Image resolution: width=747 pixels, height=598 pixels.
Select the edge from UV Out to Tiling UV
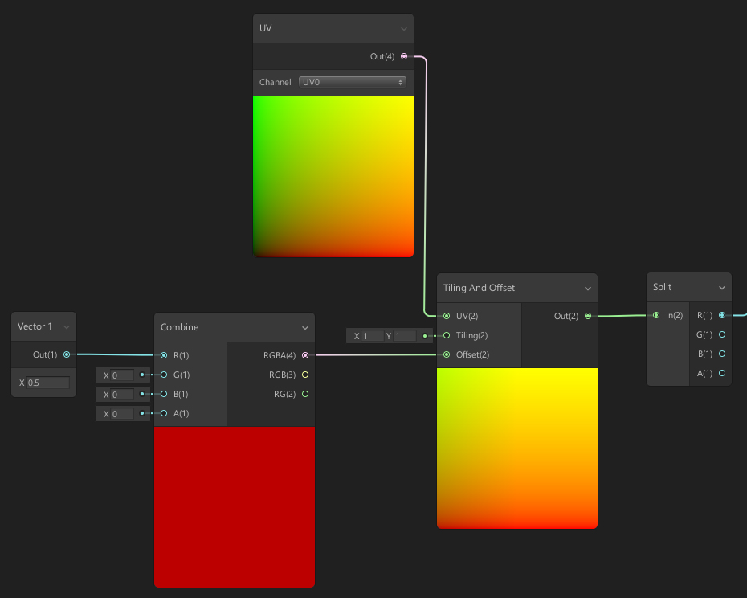(425, 186)
